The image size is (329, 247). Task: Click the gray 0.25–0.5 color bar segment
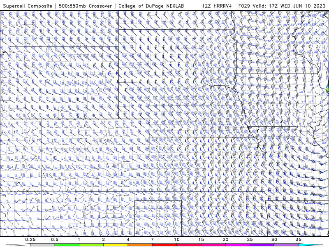pos(42,245)
